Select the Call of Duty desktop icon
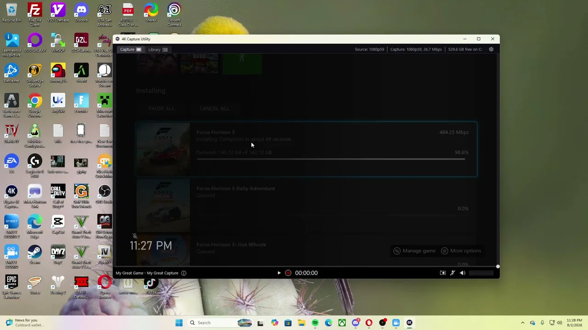Image resolution: width=588 pixels, height=330 pixels. point(58,196)
